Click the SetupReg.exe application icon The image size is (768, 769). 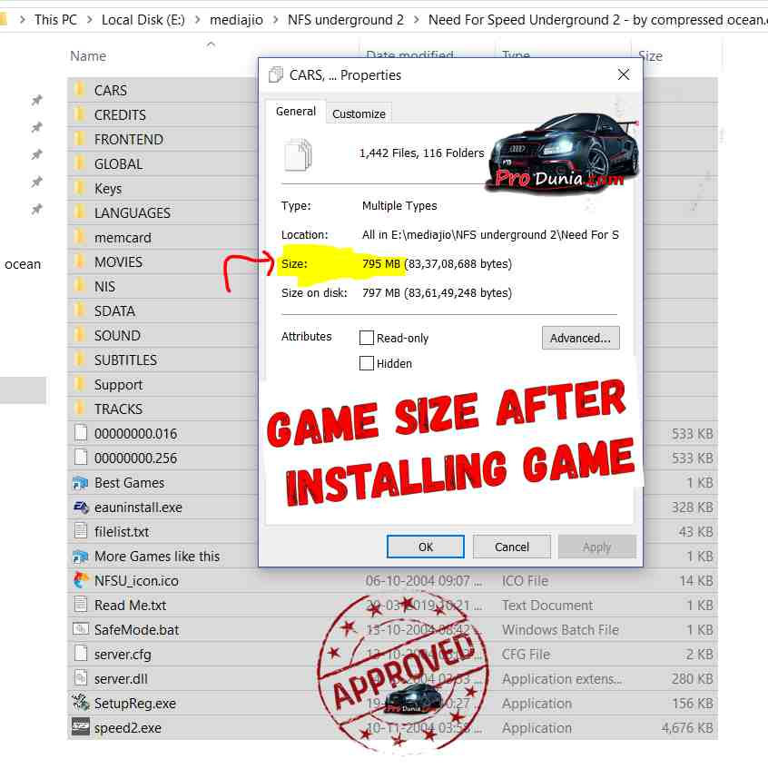81,703
